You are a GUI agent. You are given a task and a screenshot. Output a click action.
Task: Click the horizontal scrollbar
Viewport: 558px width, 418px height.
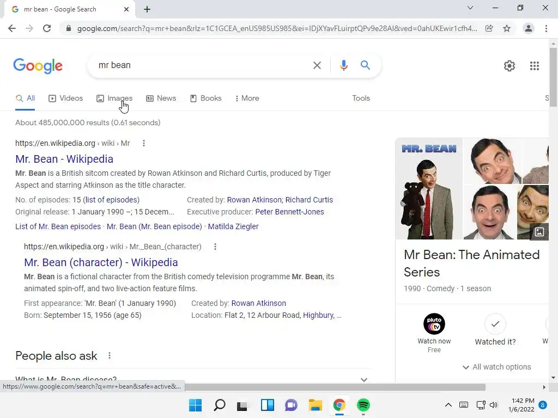[335, 387]
